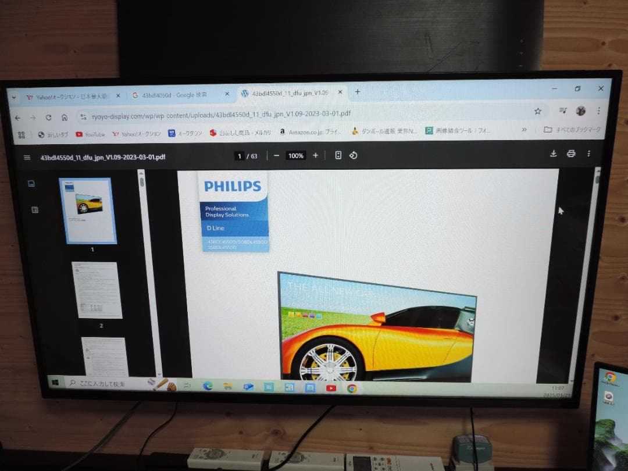Zoom out with the minus control
This screenshot has width=628, height=471.
click(x=277, y=155)
